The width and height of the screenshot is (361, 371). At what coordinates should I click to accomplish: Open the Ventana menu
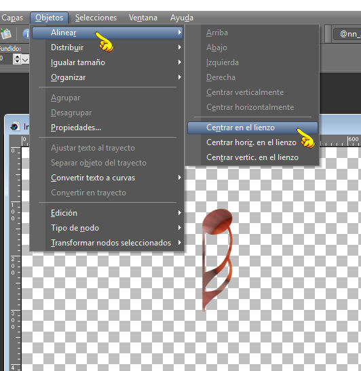pyautogui.click(x=143, y=18)
